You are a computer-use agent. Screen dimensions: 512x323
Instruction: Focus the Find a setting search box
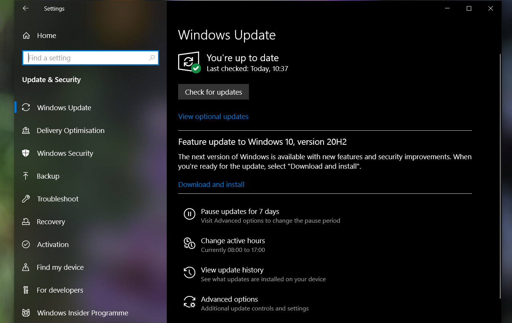(91, 58)
